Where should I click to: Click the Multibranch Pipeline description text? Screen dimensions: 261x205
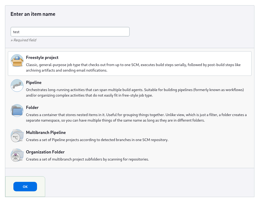pyautogui.click(x=97, y=140)
